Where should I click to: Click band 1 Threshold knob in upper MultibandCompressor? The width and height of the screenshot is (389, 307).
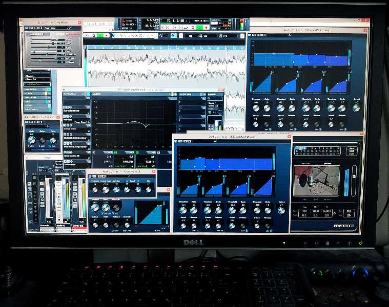pyautogui.click(x=256, y=108)
